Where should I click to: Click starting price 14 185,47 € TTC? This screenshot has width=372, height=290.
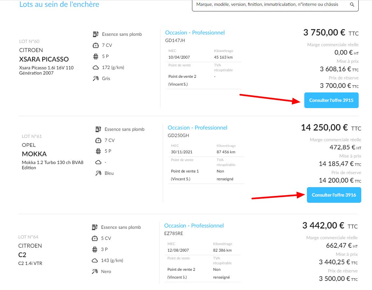click(x=340, y=164)
